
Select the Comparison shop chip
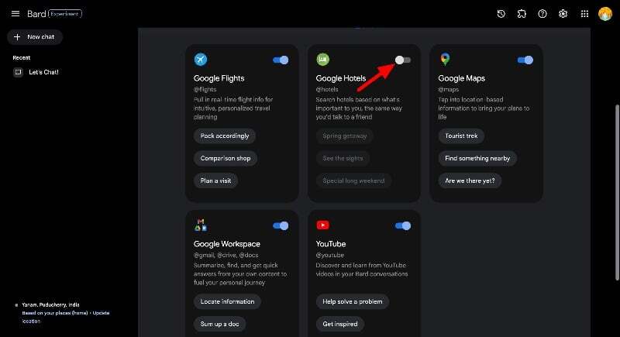click(226, 158)
